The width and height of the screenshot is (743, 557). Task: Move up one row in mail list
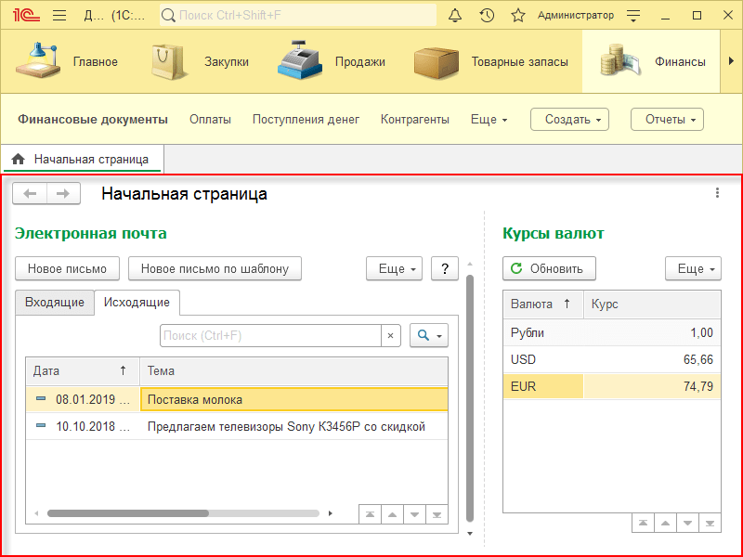(x=392, y=514)
